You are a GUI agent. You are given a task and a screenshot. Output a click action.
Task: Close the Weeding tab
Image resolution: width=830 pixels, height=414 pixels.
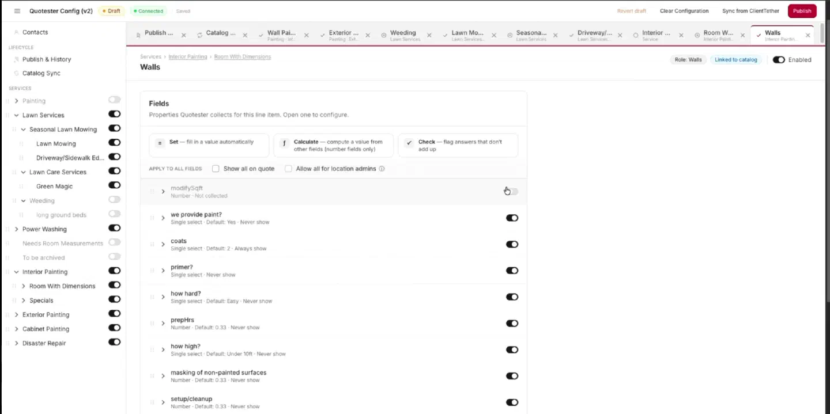429,35
